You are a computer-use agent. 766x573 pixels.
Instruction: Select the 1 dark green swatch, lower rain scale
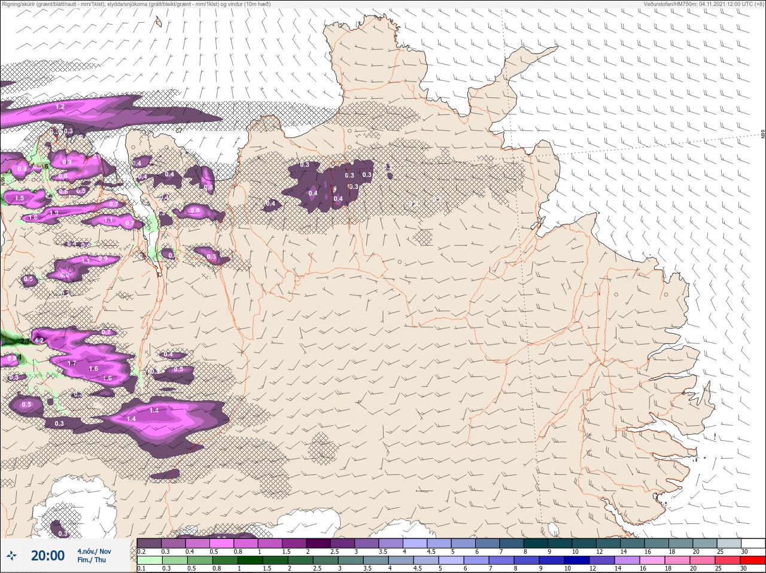tap(250, 560)
